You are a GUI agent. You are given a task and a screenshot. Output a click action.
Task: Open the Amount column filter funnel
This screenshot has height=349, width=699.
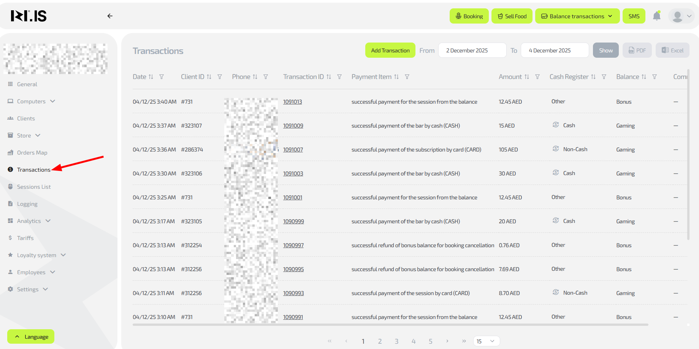tap(537, 77)
